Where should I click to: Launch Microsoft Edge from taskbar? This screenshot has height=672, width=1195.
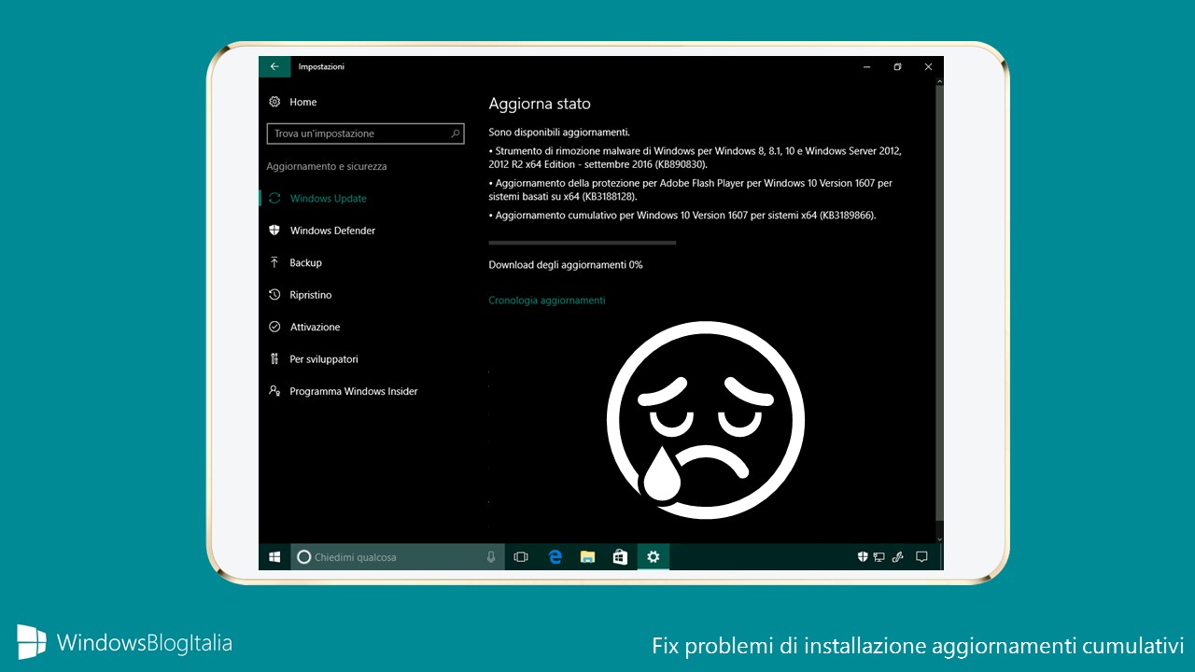click(x=555, y=557)
